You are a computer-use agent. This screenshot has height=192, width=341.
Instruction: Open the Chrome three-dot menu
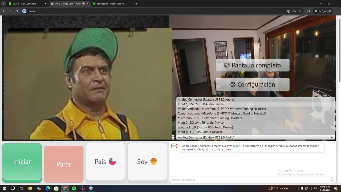coord(337,11)
